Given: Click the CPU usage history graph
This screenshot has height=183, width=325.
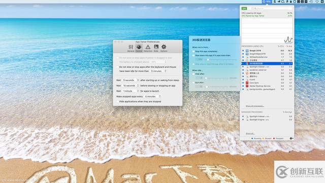Looking at the screenshot, I should (267, 30).
